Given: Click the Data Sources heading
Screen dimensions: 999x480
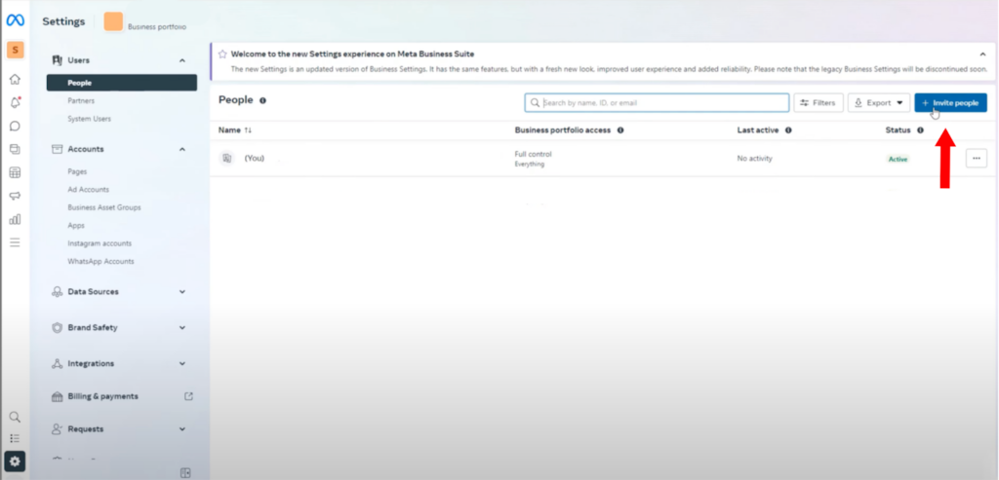Looking at the screenshot, I should point(93,292).
